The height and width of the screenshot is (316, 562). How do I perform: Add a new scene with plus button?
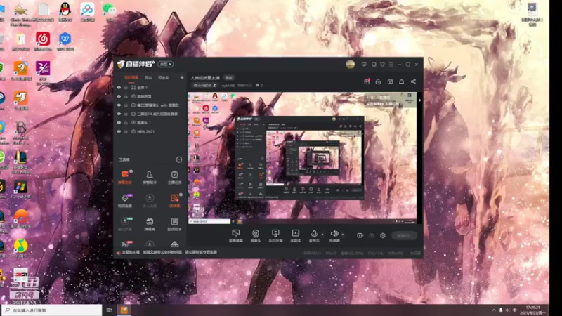pyautogui.click(x=182, y=77)
